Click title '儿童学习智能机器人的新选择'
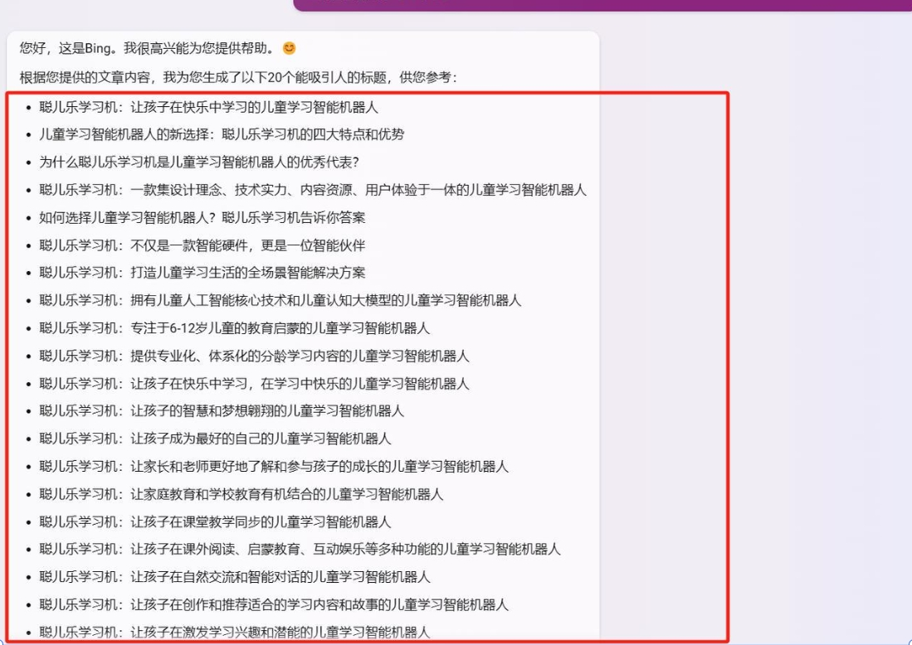This screenshot has height=645, width=912. (x=222, y=134)
